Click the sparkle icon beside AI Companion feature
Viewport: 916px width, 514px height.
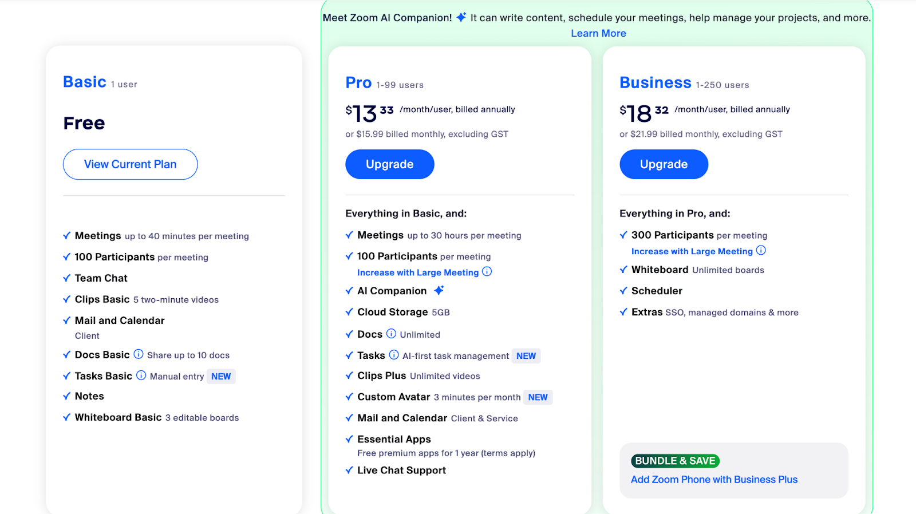pos(439,290)
